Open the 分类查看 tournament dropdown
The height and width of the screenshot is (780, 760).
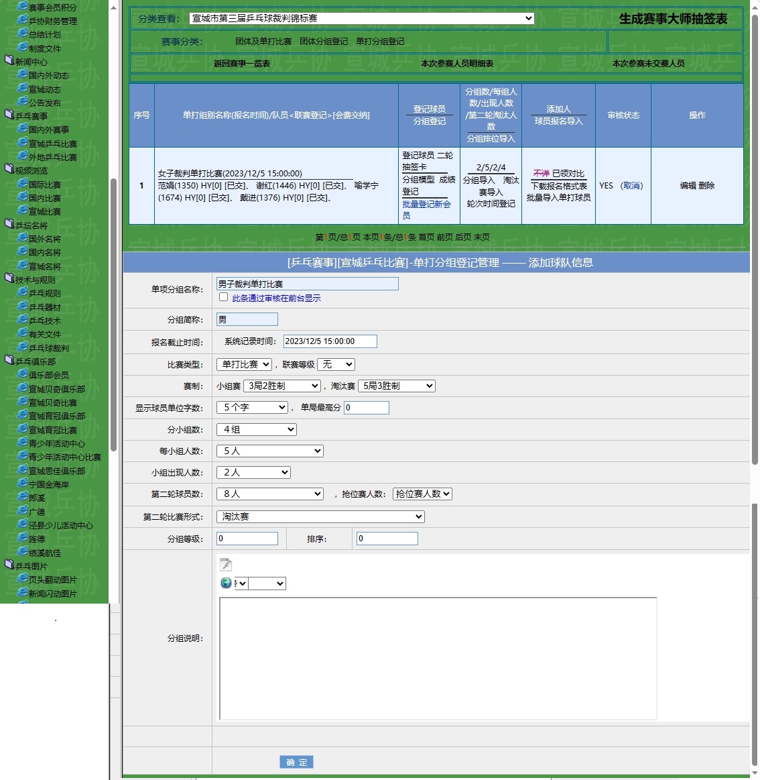[x=361, y=18]
